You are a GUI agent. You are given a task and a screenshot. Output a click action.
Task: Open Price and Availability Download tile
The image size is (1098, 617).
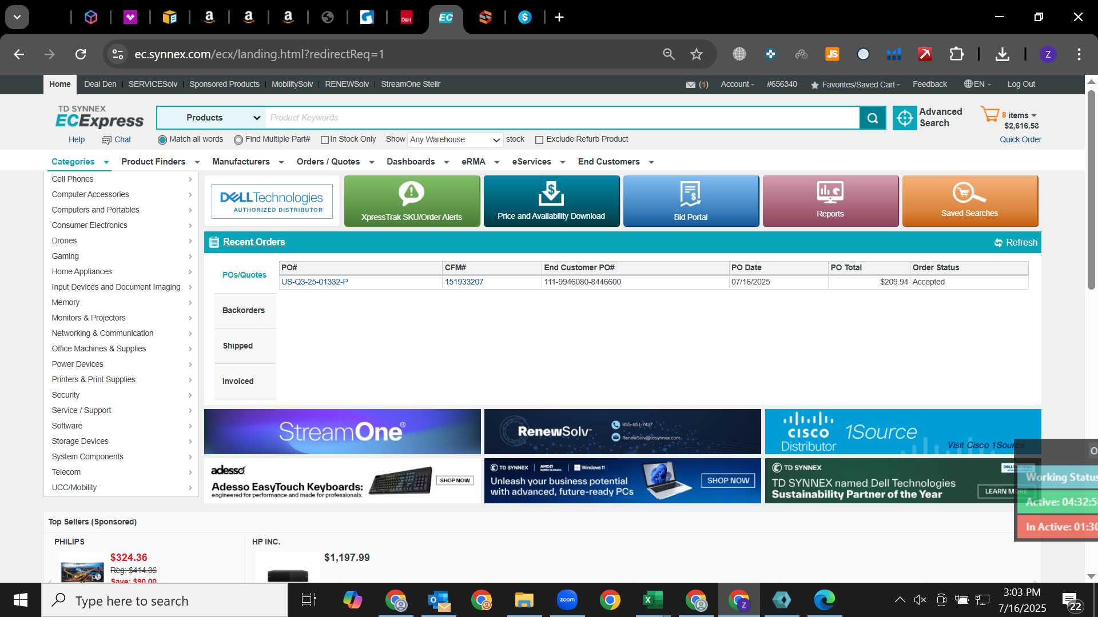pyautogui.click(x=551, y=201)
